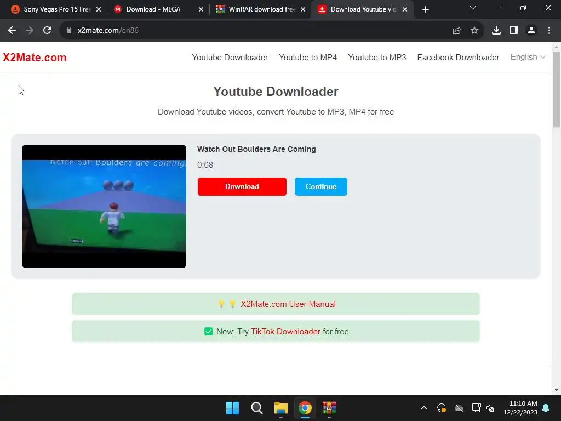Click the red Download button
This screenshot has height=421, width=561.
coord(242,186)
